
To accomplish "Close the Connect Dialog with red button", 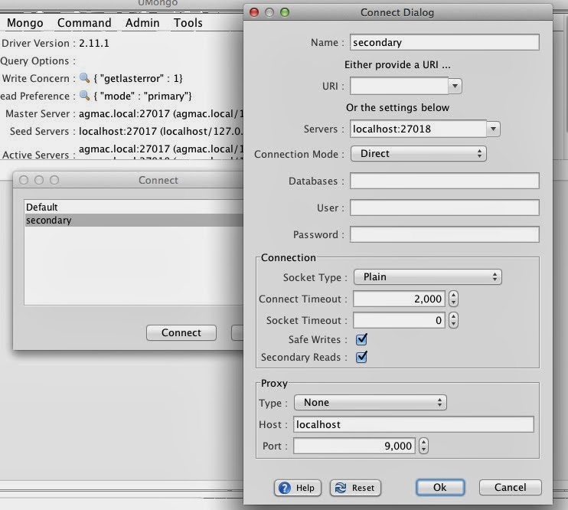I will pos(254,12).
